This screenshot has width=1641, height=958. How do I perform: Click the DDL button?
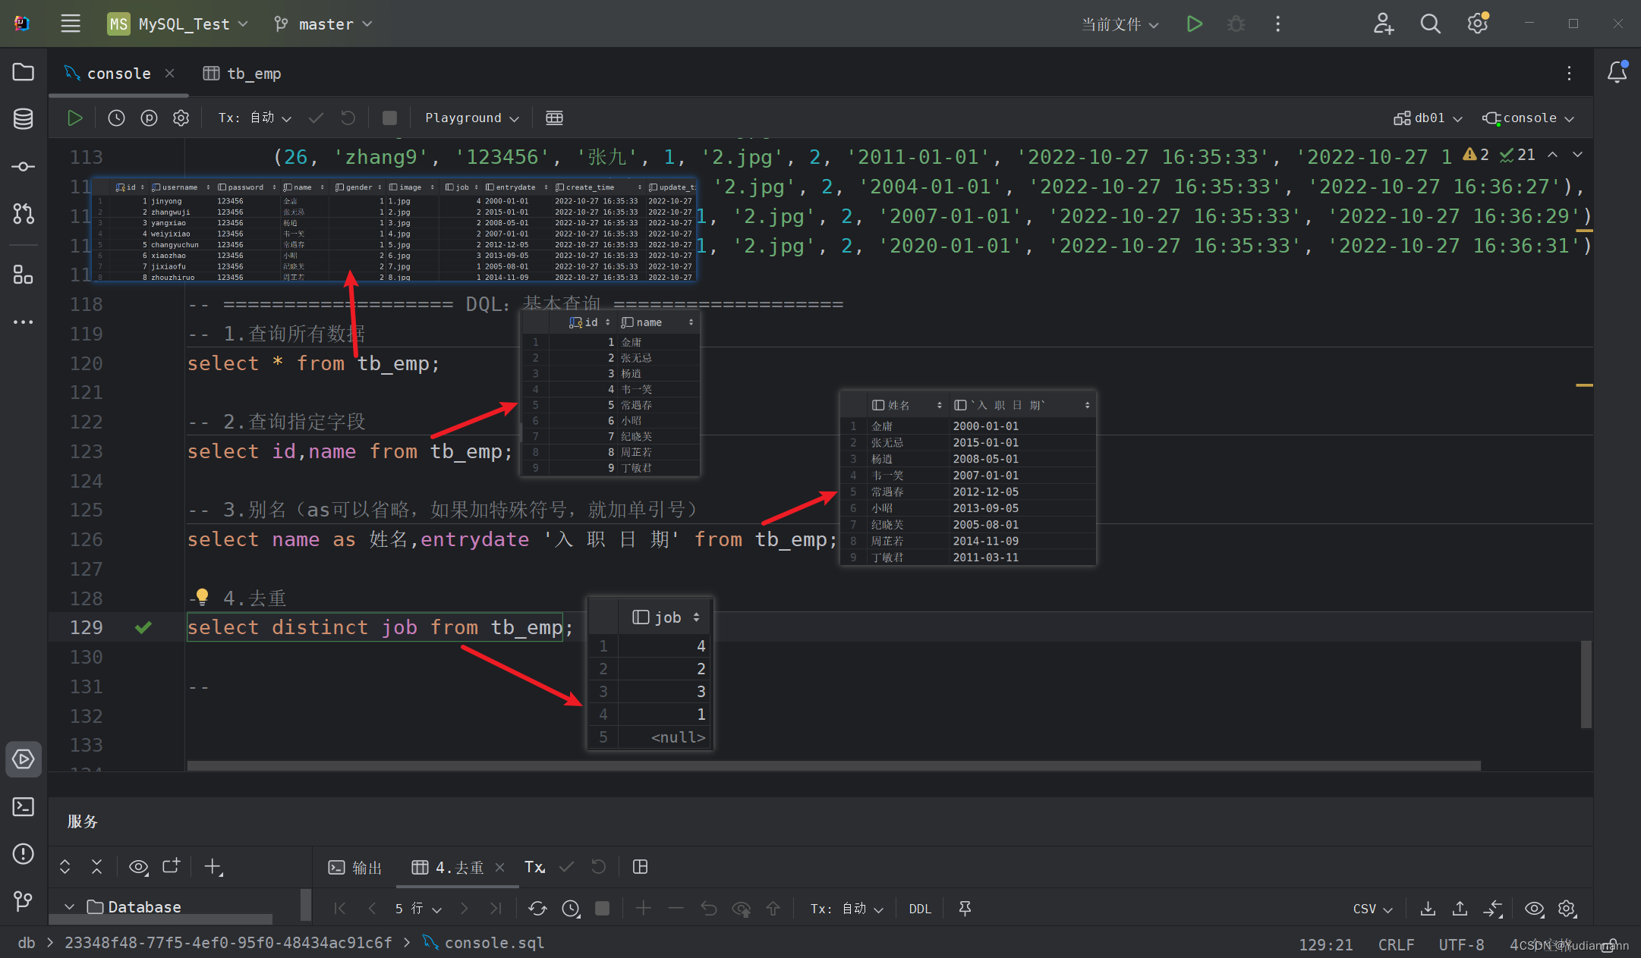pyautogui.click(x=919, y=908)
